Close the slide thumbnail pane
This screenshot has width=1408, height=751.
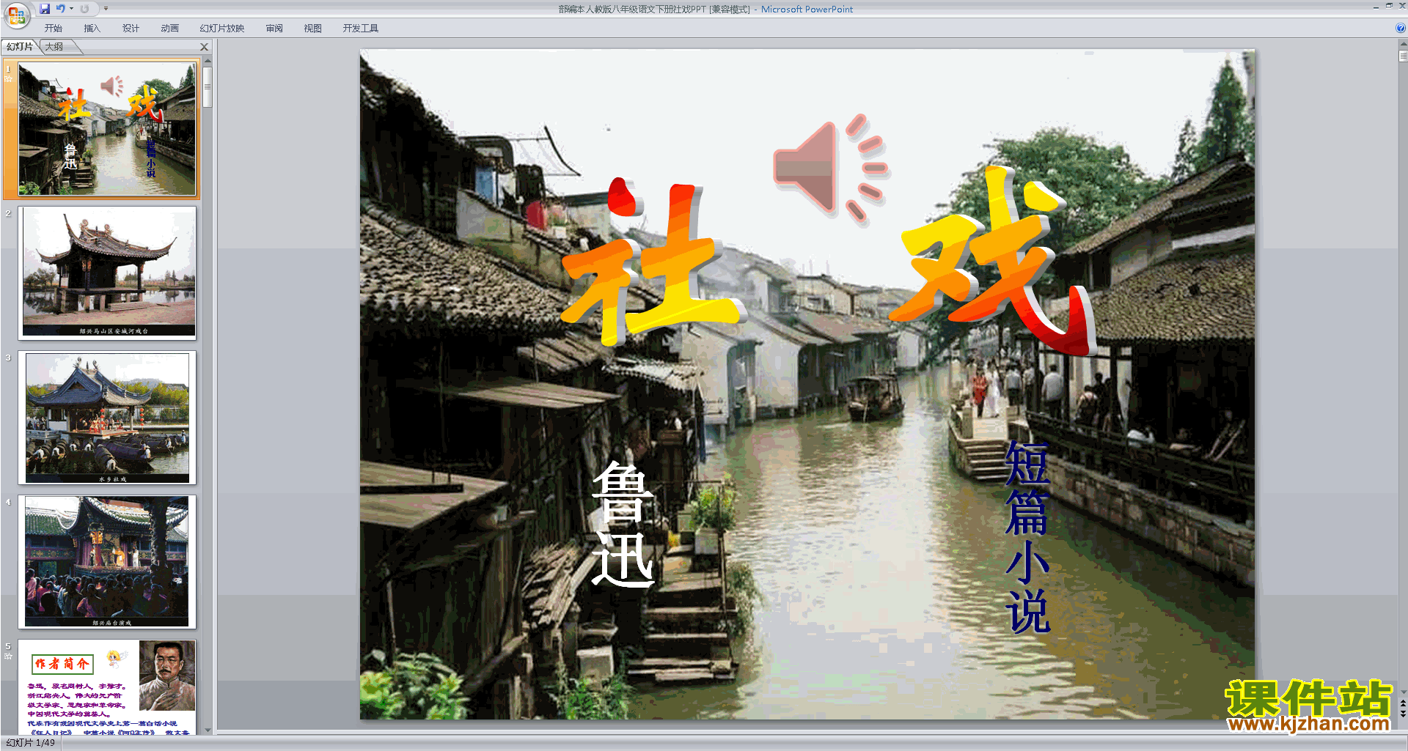click(205, 47)
